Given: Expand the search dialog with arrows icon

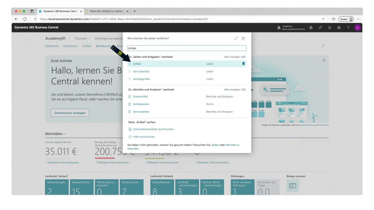Looking at the screenshot, I should tap(236, 38).
